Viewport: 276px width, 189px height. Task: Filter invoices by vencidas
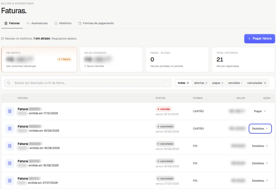235,83
